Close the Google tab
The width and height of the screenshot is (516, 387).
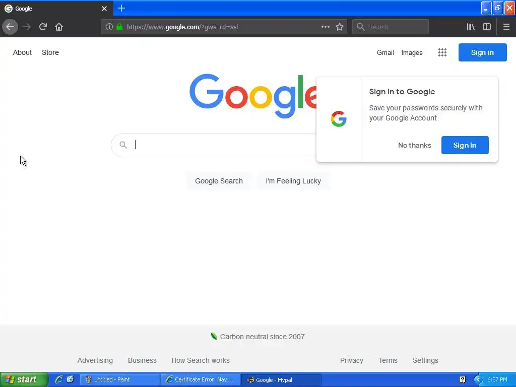pyautogui.click(x=104, y=9)
